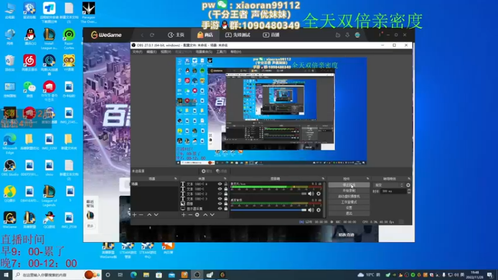Open the scene transition type dropdown
Screen dimensions: 498x280
pos(388,185)
